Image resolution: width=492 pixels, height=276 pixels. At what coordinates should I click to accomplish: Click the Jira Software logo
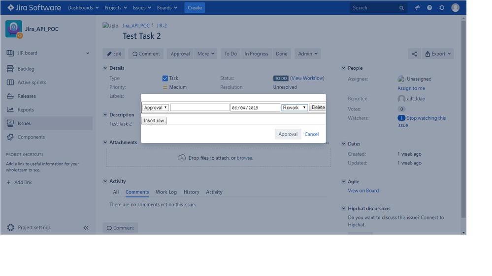coord(34,7)
